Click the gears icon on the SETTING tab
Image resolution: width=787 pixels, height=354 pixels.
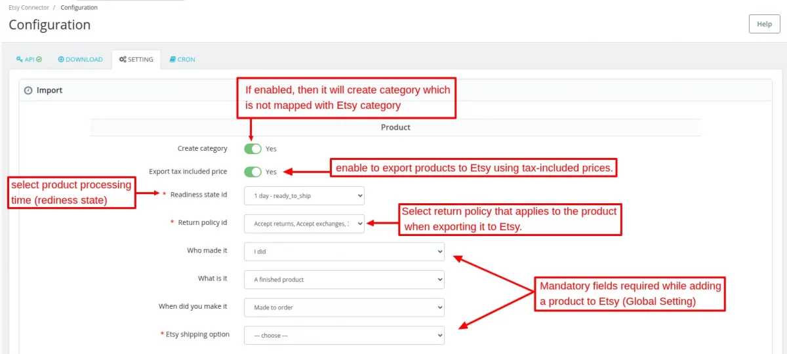[123, 60]
